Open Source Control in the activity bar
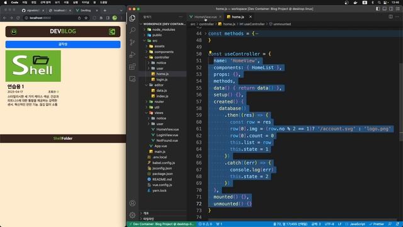403x227 pixels. (x=132, y=42)
